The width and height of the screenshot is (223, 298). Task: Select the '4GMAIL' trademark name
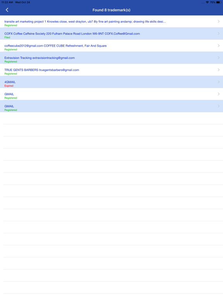coord(10,82)
